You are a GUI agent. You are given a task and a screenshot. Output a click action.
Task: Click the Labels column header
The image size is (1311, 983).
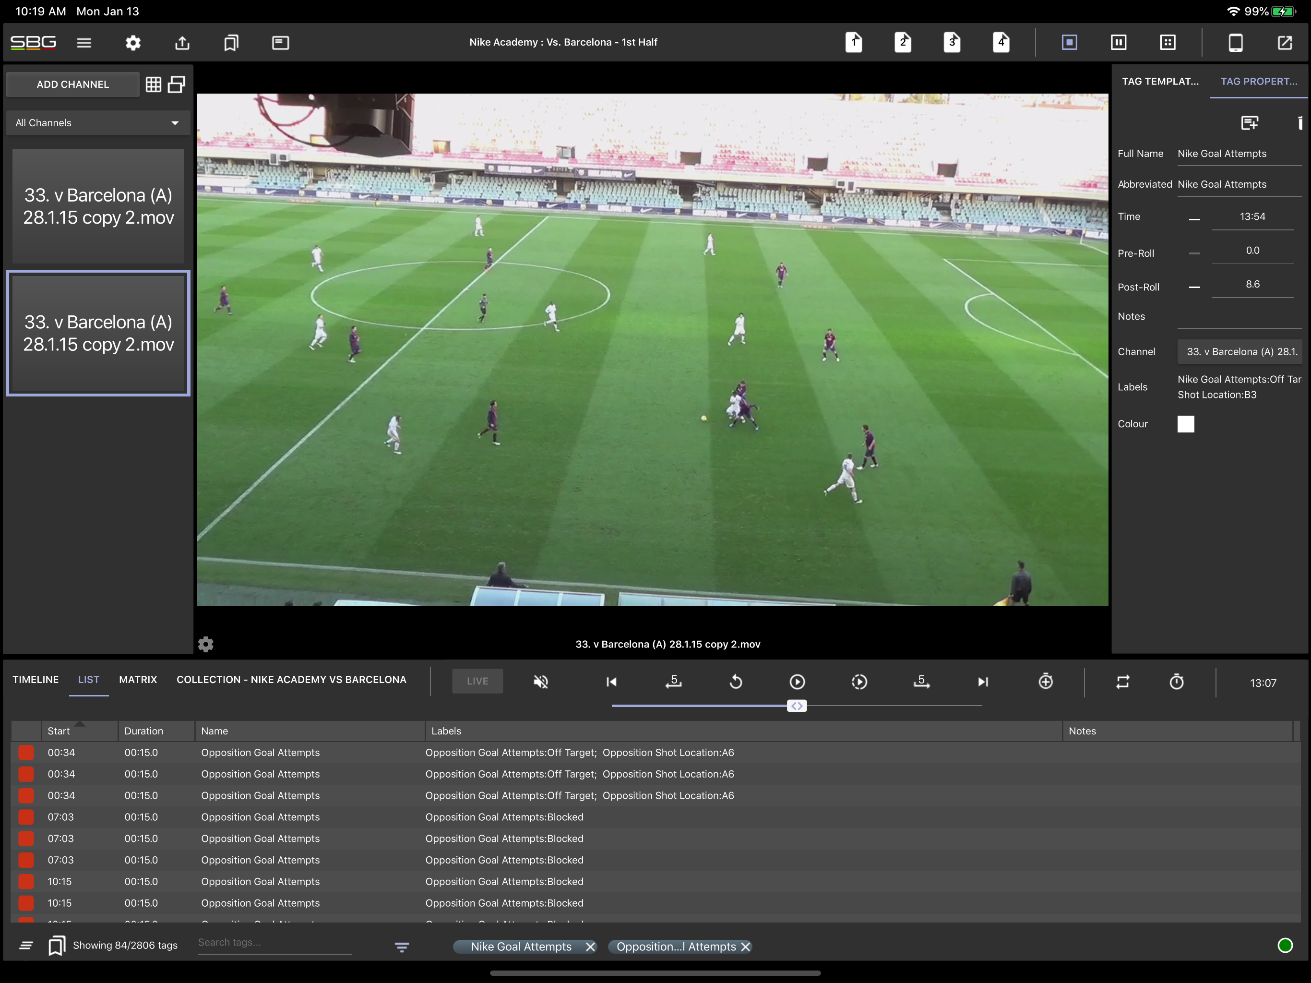click(743, 731)
